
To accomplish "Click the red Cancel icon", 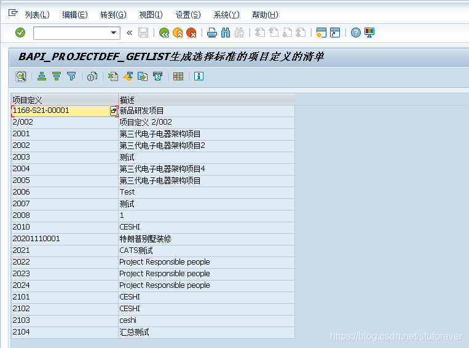I will pos(191,33).
